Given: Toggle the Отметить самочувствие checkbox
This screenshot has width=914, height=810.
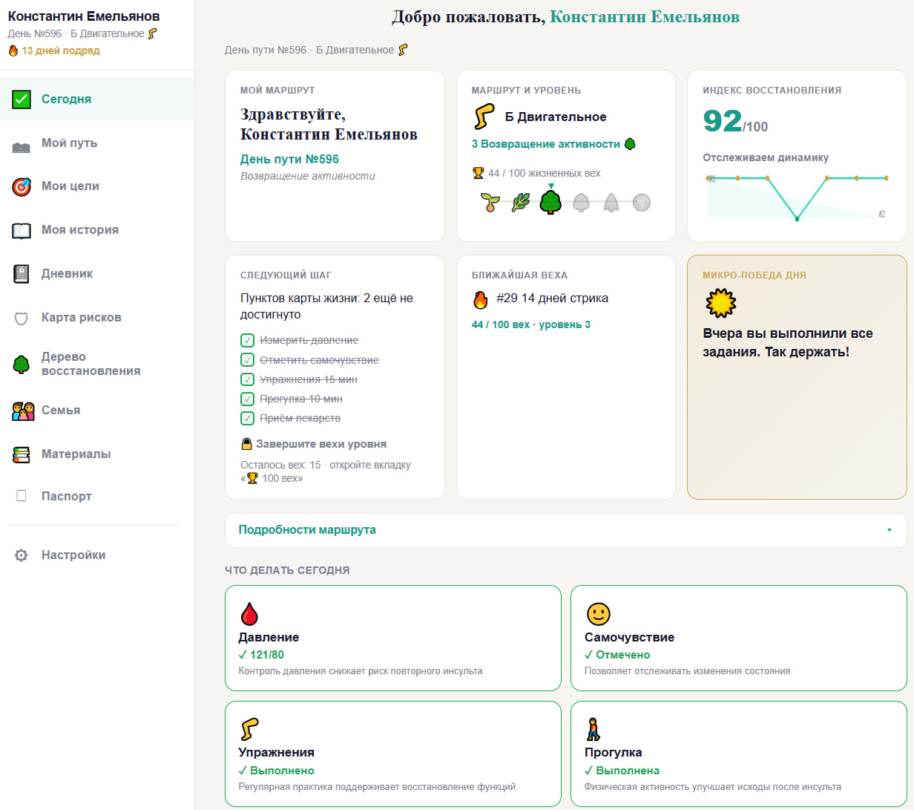Looking at the screenshot, I should [x=247, y=360].
